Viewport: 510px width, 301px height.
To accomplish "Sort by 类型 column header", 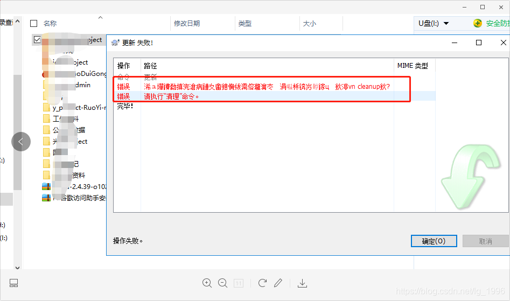I will 244,23.
